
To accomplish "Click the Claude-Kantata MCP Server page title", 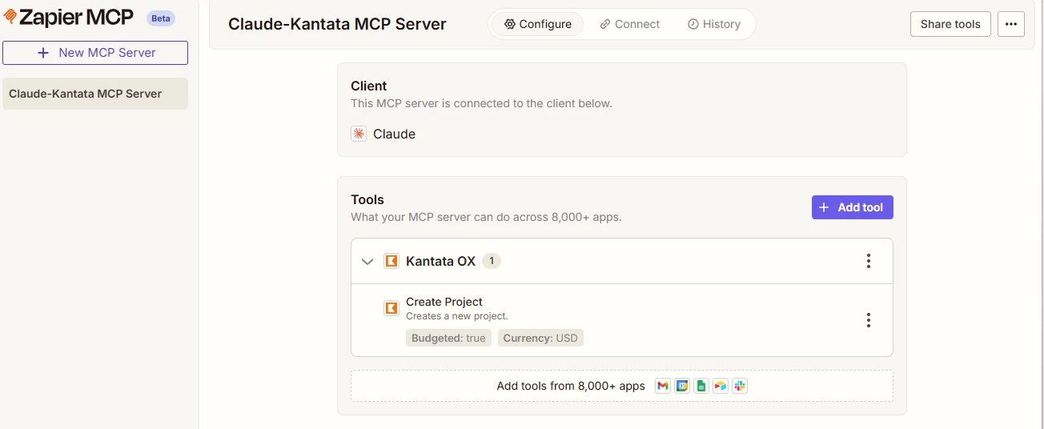I will coord(337,24).
